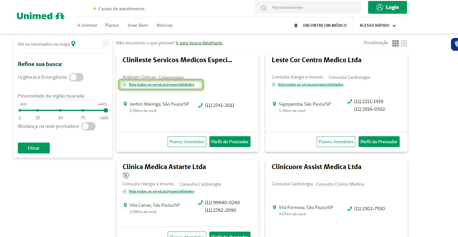Click phone number (11) 2302-7550
Viewport: 458px width, 237px height.
click(x=369, y=209)
